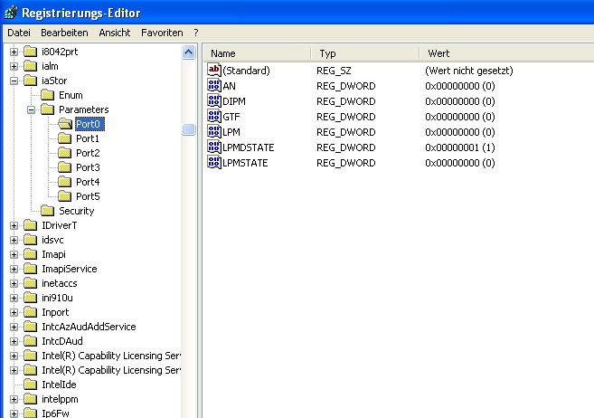Expand the ialm key
Viewport: 594px width, 418px height.
[x=14, y=66]
